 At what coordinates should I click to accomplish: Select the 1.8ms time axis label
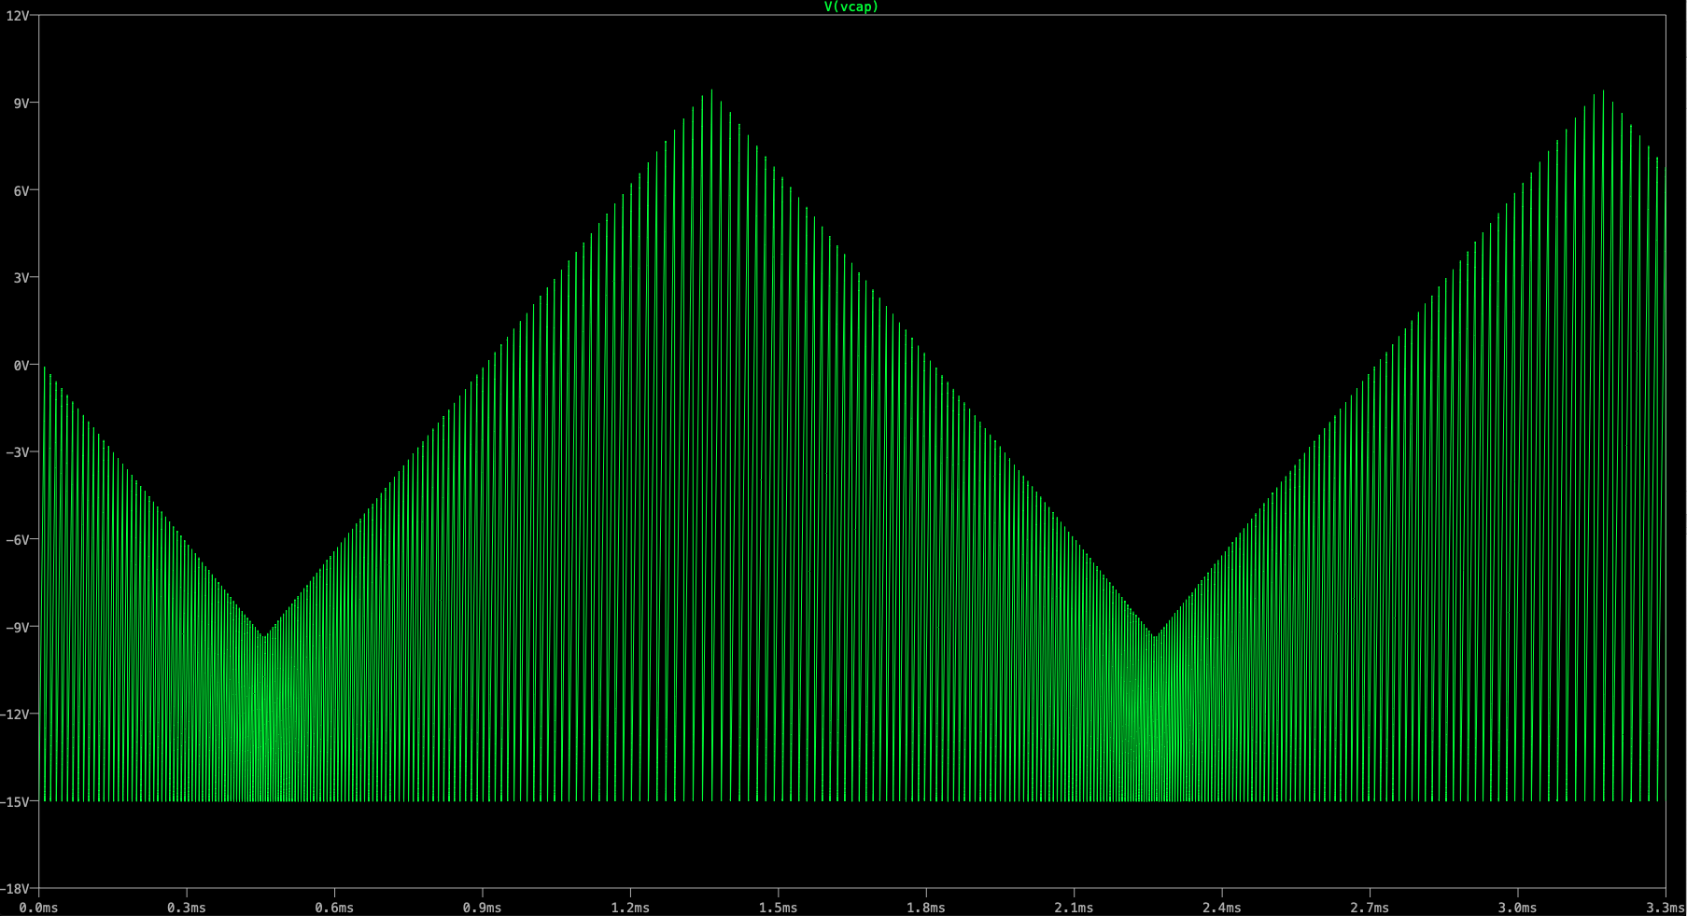point(926,908)
